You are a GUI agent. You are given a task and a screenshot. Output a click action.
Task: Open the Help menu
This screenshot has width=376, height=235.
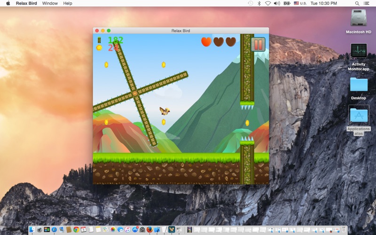point(68,3)
